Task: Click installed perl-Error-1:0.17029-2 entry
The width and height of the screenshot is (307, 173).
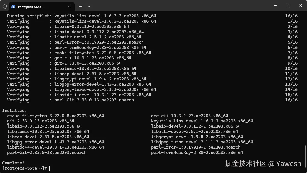Action: click(196, 147)
